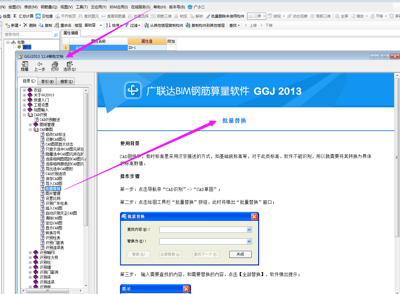
Task: Collapse the 柱墩 node in component tree
Action: (8, 42)
